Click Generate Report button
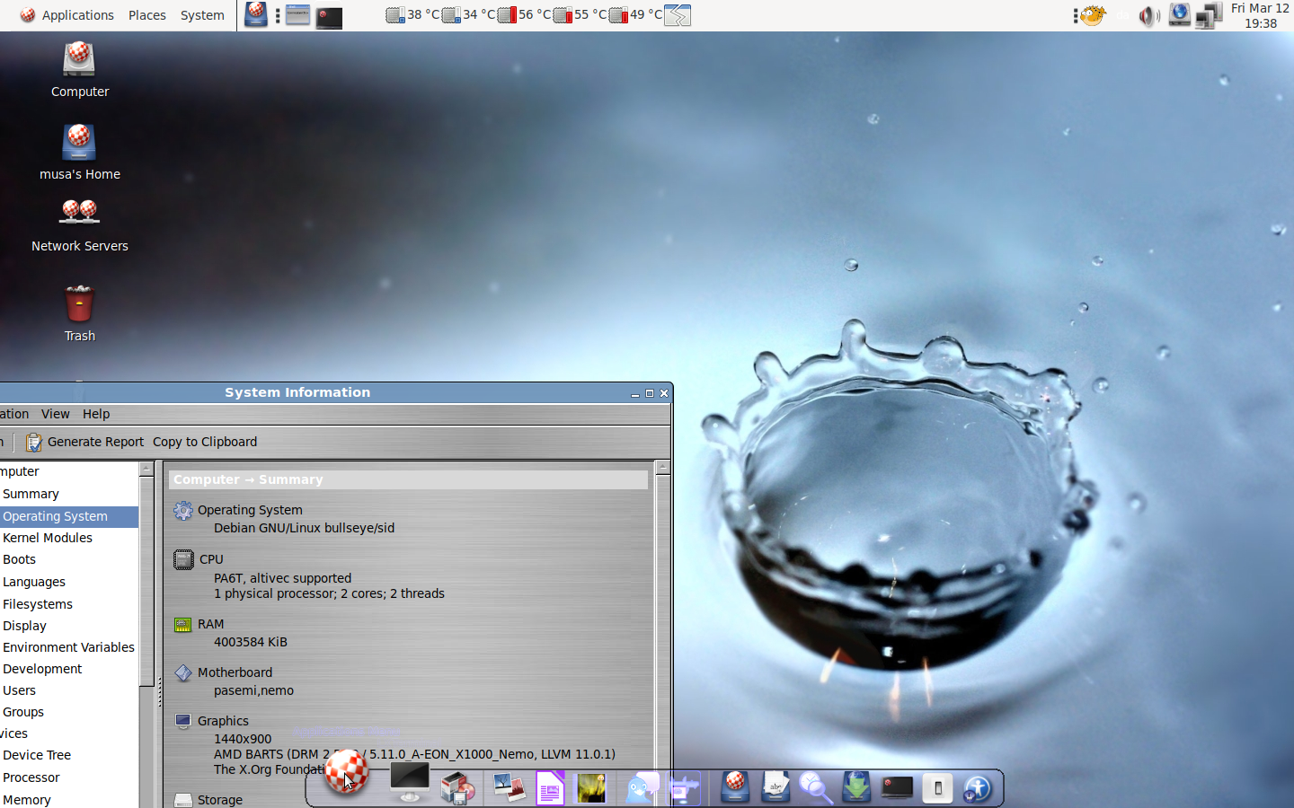This screenshot has width=1294, height=808. pyautogui.click(x=85, y=442)
